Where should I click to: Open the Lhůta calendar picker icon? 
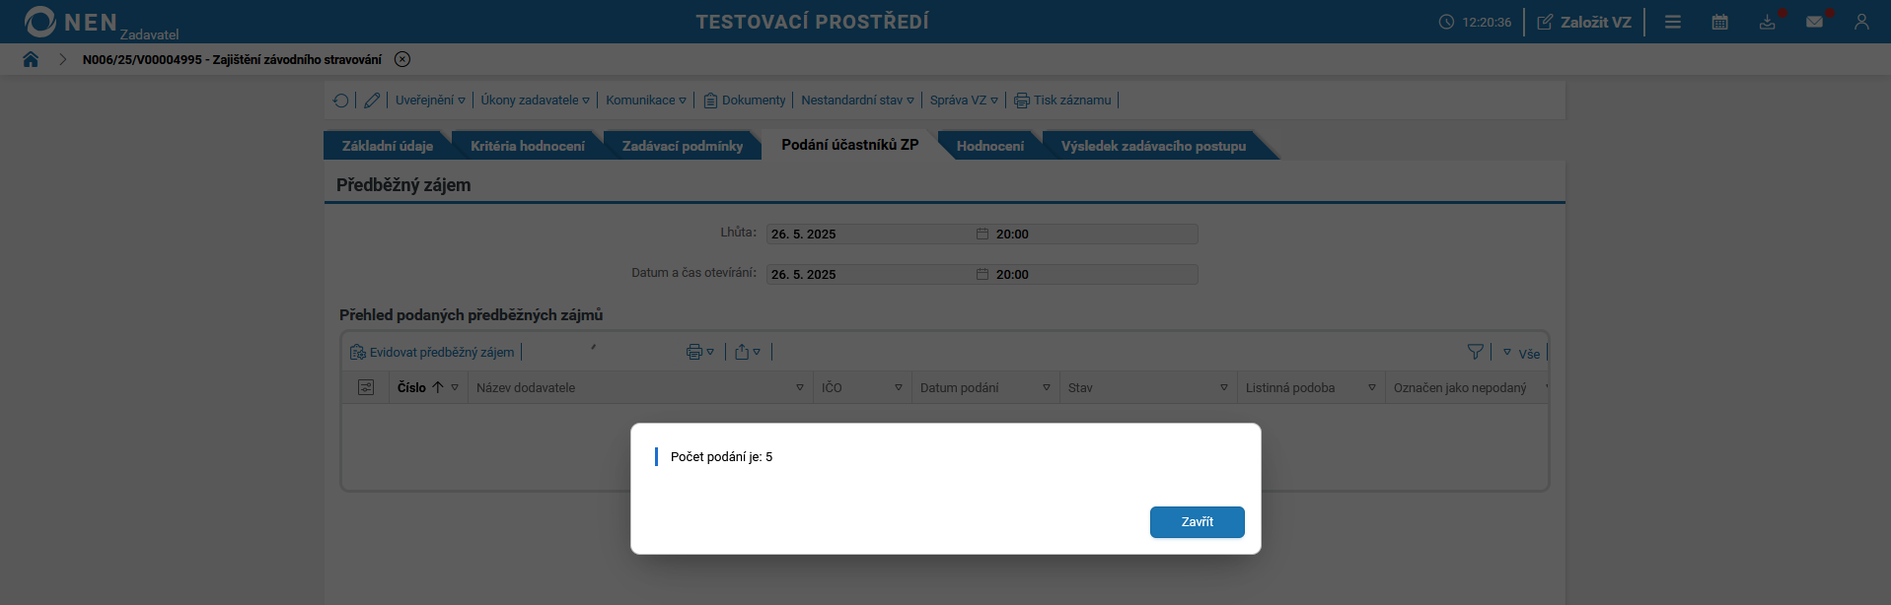pyautogui.click(x=982, y=234)
